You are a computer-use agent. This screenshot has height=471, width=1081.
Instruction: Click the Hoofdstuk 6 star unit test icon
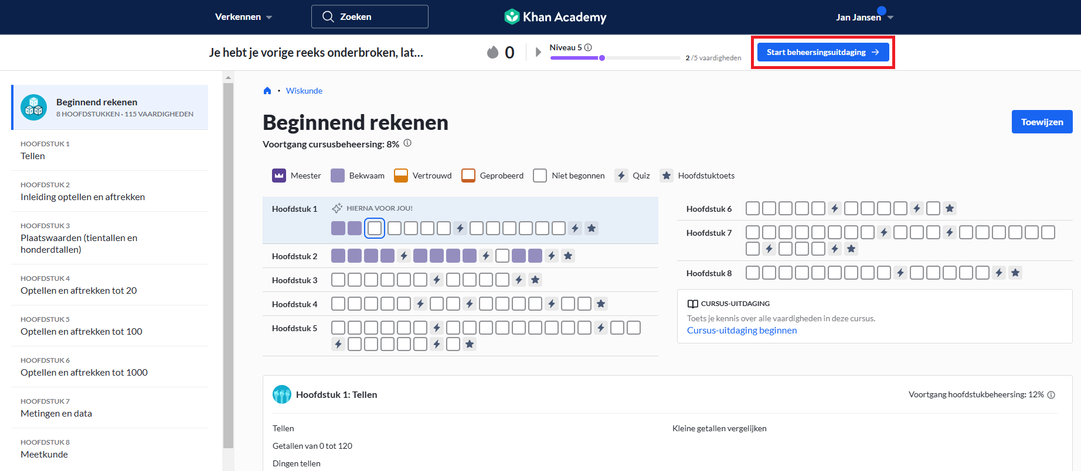coord(950,208)
